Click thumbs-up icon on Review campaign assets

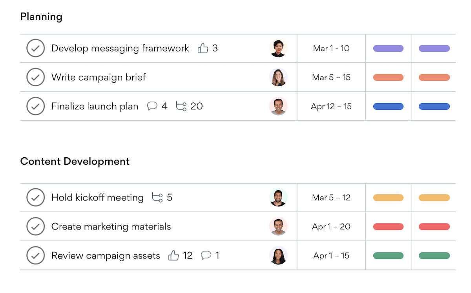tap(173, 256)
